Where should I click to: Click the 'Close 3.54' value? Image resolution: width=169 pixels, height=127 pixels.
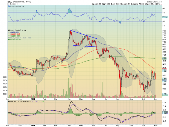(x=125, y=4)
